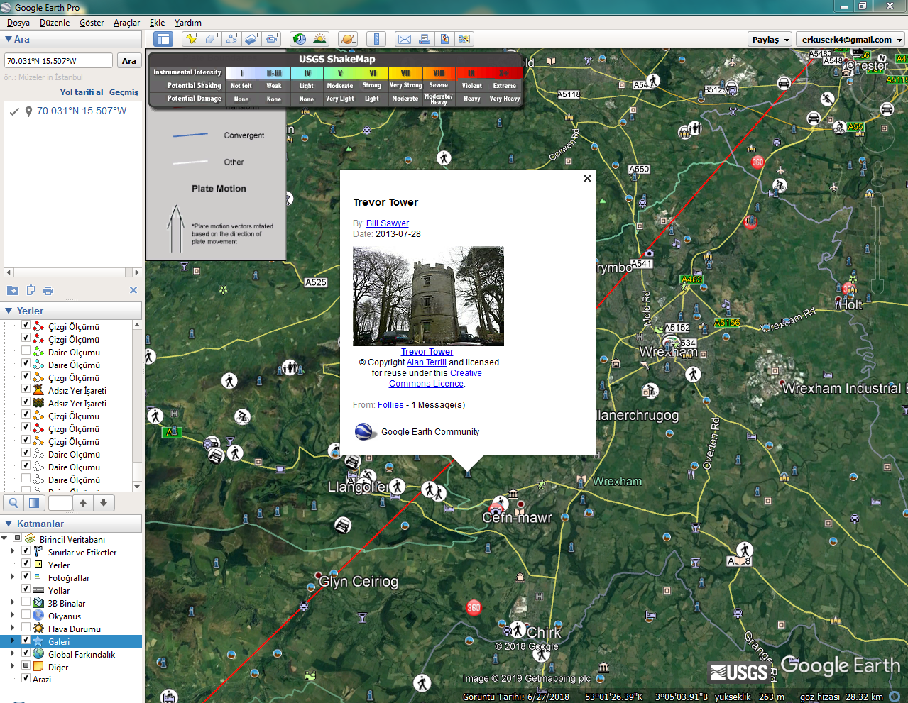Show historical imagery clock icon

[300, 39]
